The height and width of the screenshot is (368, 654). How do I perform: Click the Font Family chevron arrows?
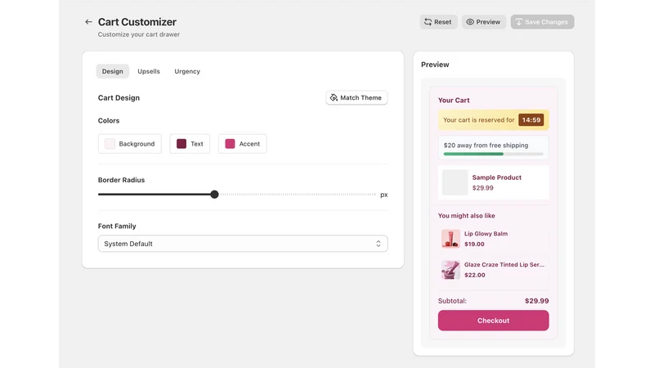(379, 244)
